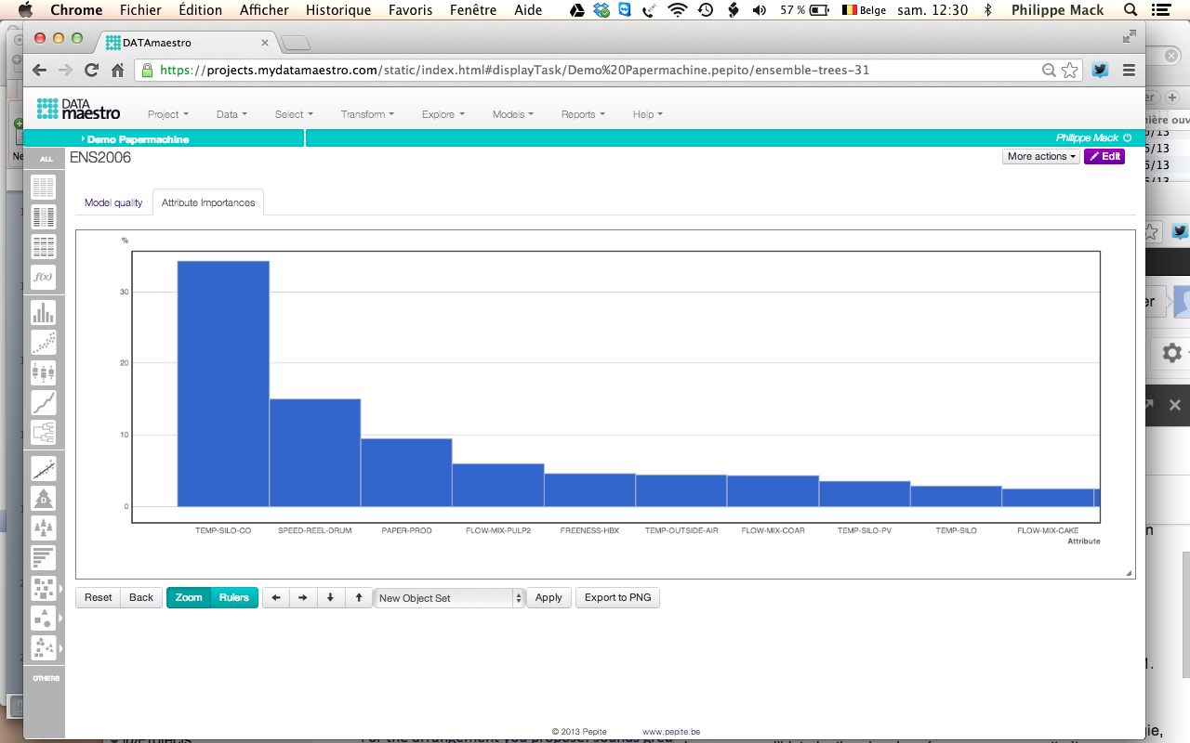This screenshot has height=743, width=1190.
Task: Click the Export to PNG button
Action: (x=617, y=598)
